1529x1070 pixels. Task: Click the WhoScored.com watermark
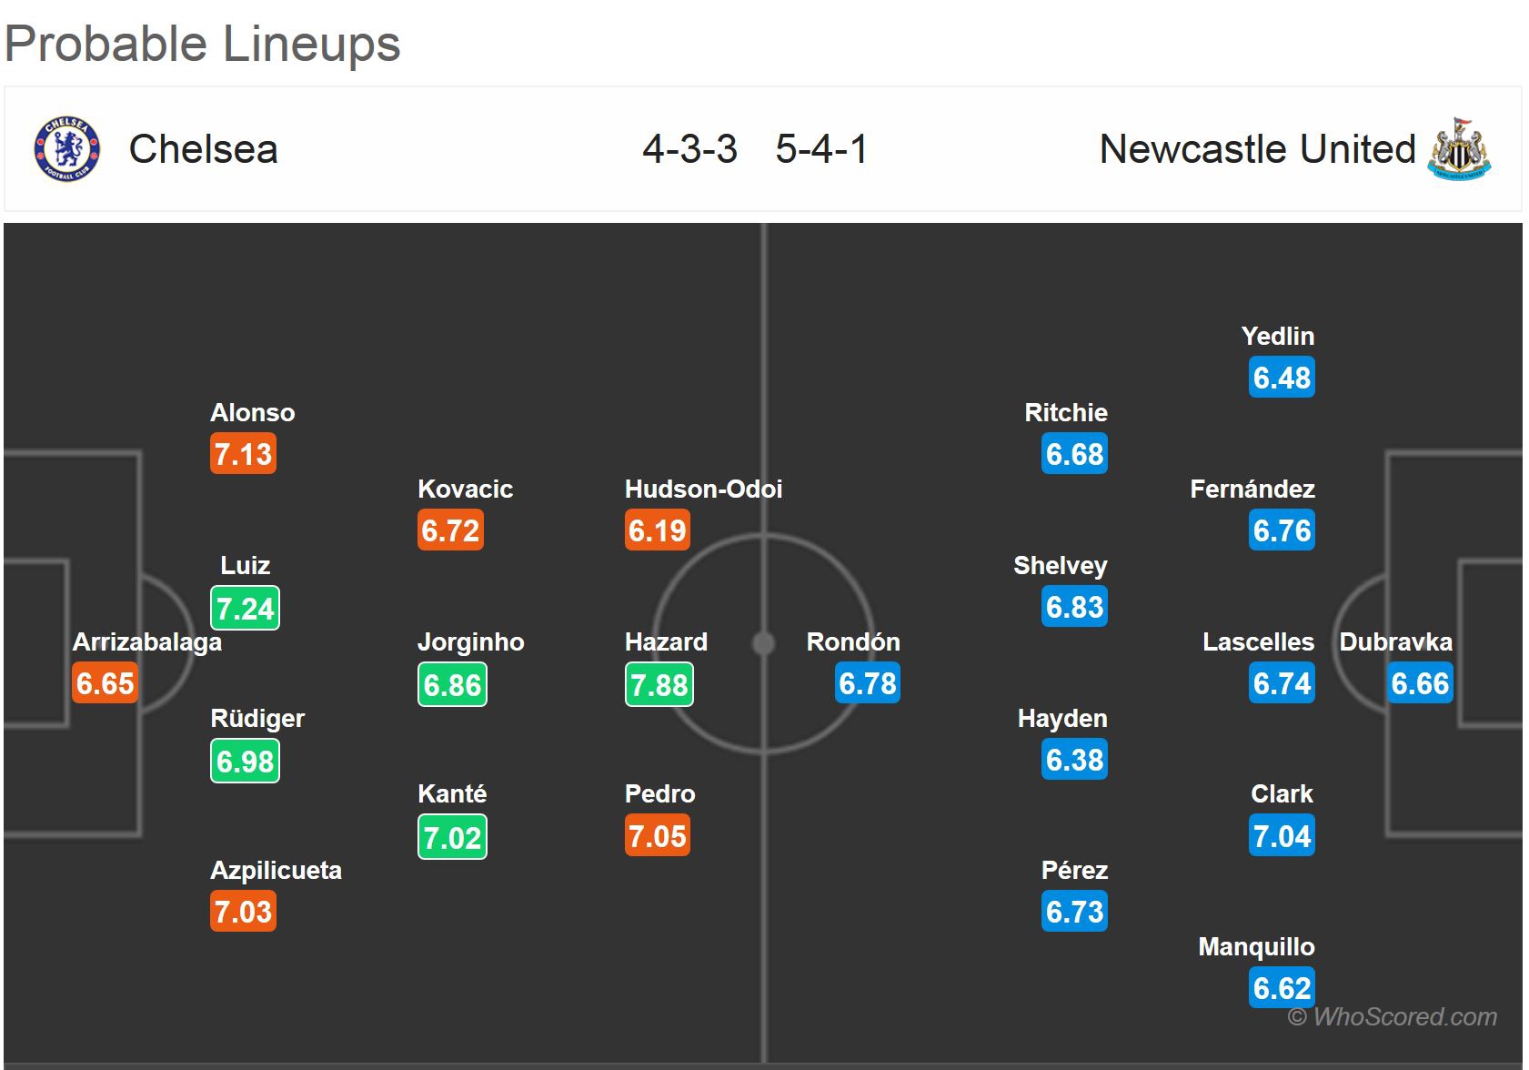(x=1392, y=1016)
